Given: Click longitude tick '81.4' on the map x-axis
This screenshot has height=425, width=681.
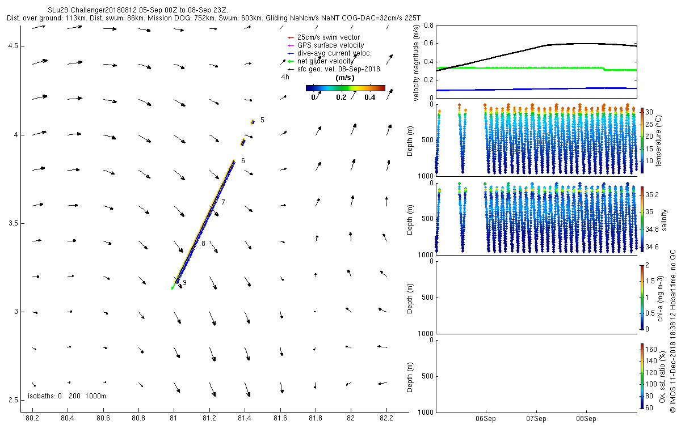Looking at the screenshot, I should point(245,418).
